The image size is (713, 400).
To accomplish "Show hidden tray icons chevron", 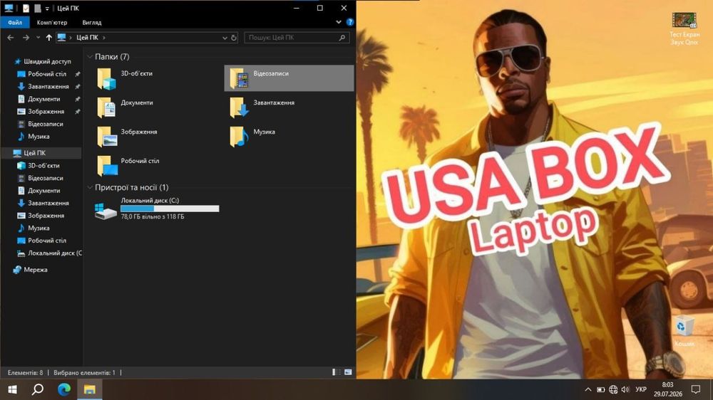I will 588,389.
